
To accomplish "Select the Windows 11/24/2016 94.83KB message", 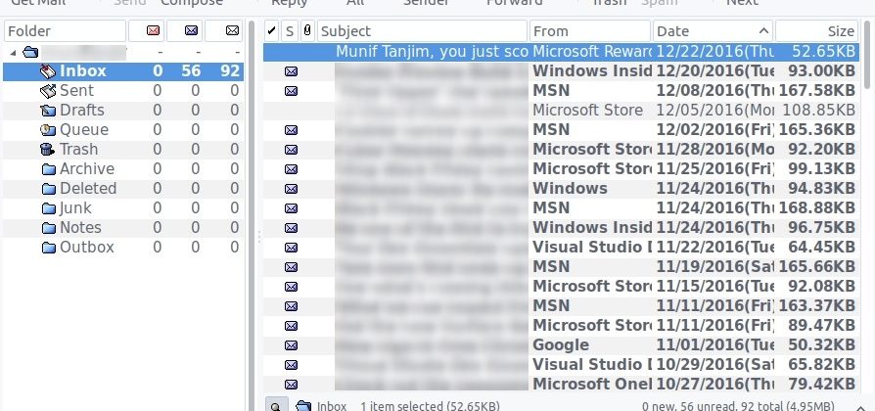I will pos(561,189).
